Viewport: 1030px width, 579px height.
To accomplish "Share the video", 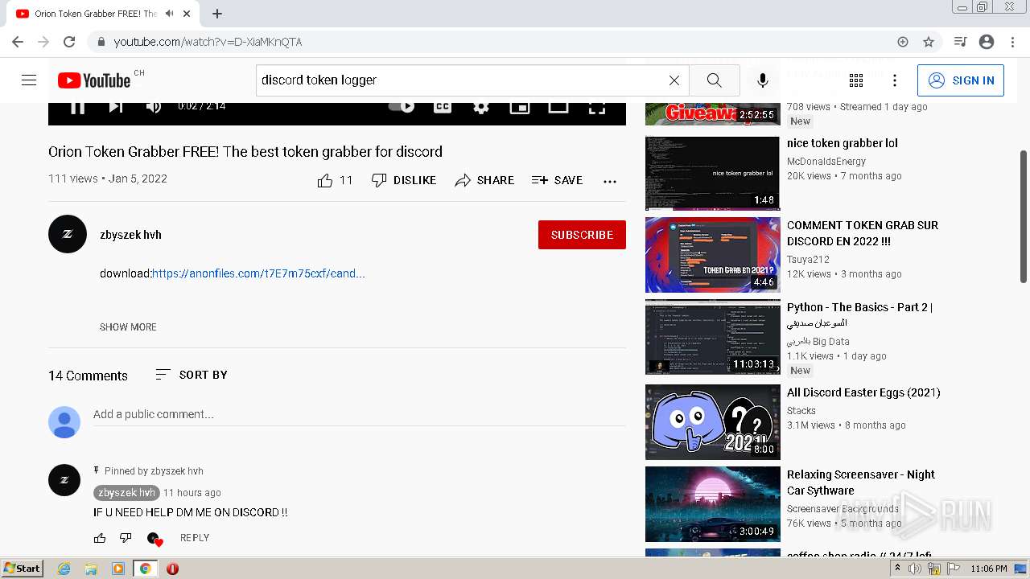I will (x=484, y=180).
